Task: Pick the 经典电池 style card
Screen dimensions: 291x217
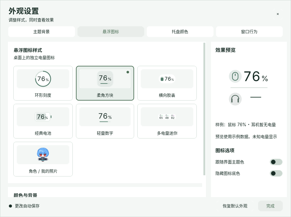Action: click(43, 121)
